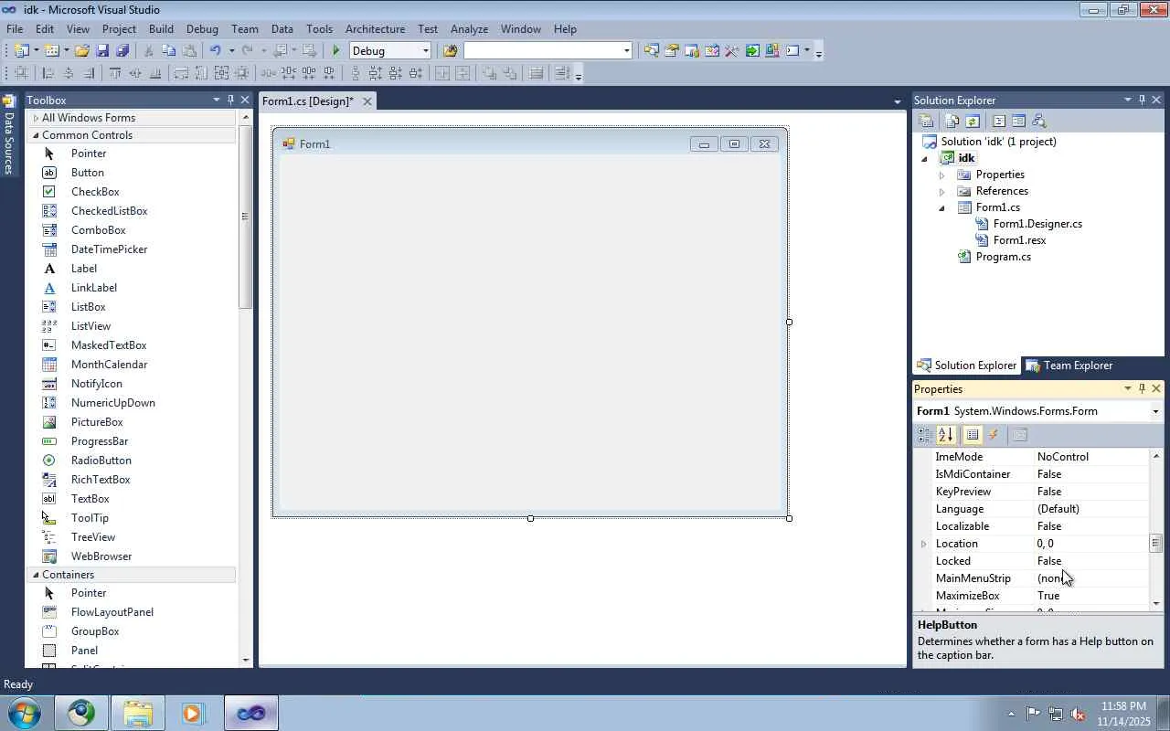This screenshot has height=731, width=1170.
Task: Click the Windows Start orb
Action: (24, 713)
